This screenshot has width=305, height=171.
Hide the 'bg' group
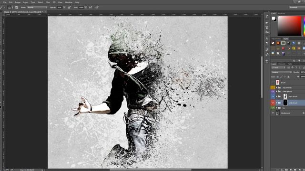pyautogui.click(x=273, y=108)
